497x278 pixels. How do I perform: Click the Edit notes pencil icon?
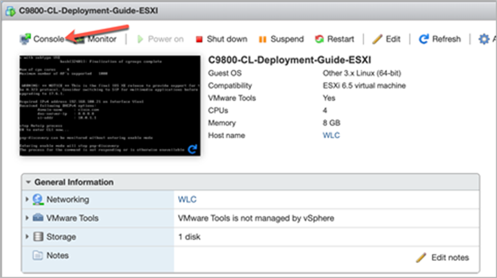tap(421, 257)
